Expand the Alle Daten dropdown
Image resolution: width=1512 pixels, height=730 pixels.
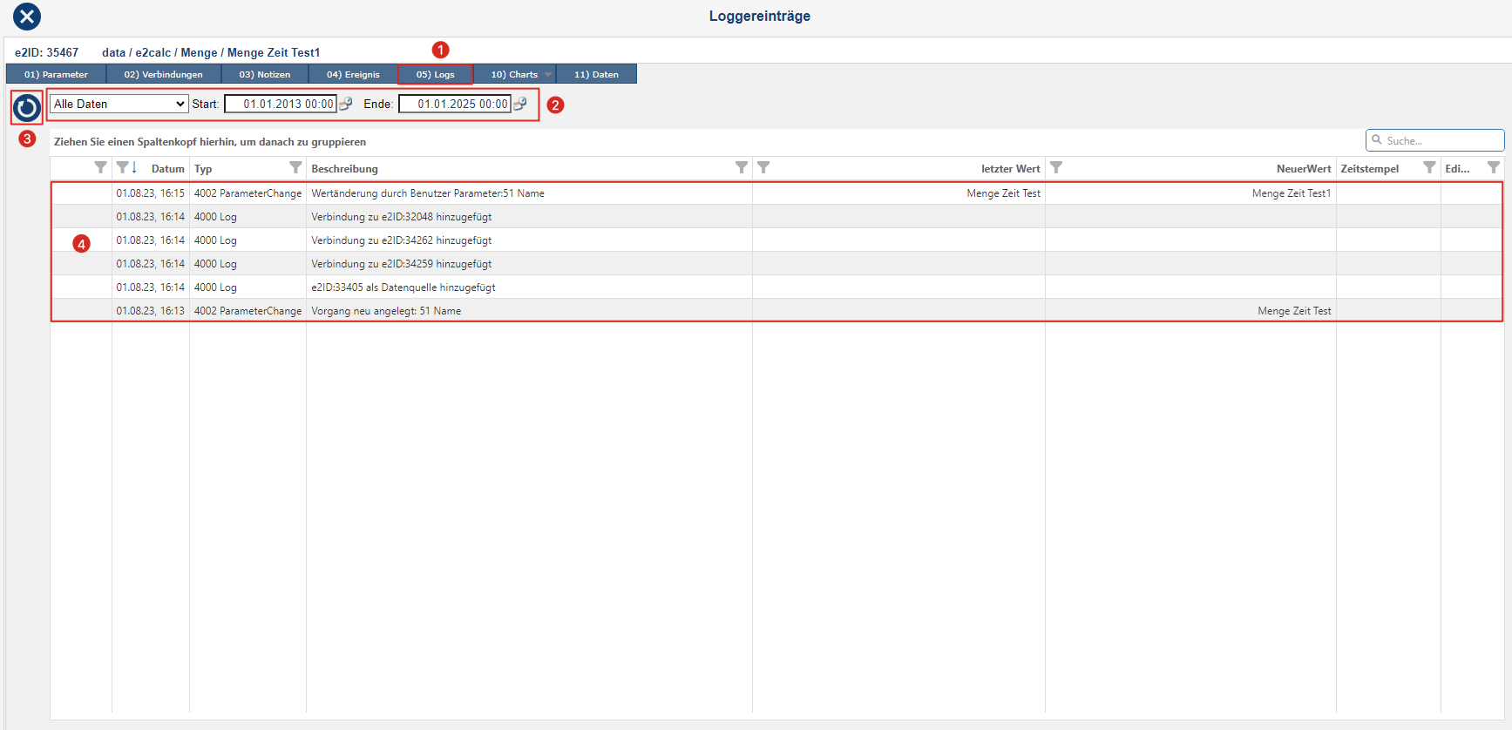(x=119, y=104)
